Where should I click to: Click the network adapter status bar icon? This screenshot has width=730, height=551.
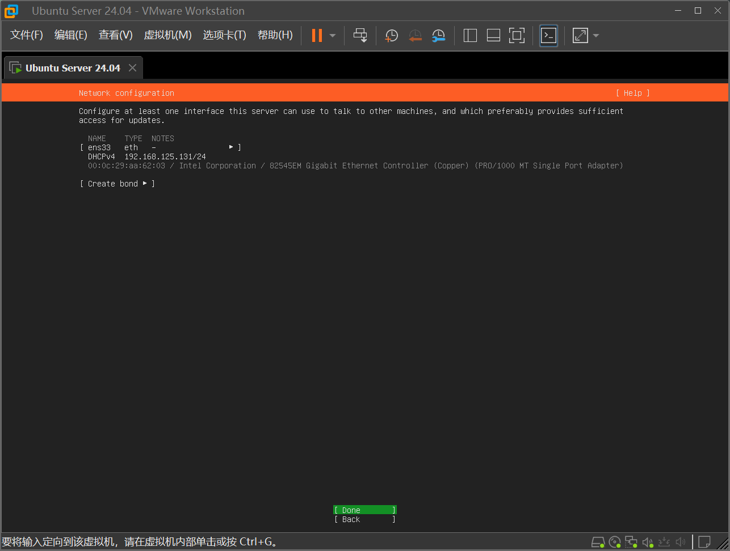click(x=631, y=542)
